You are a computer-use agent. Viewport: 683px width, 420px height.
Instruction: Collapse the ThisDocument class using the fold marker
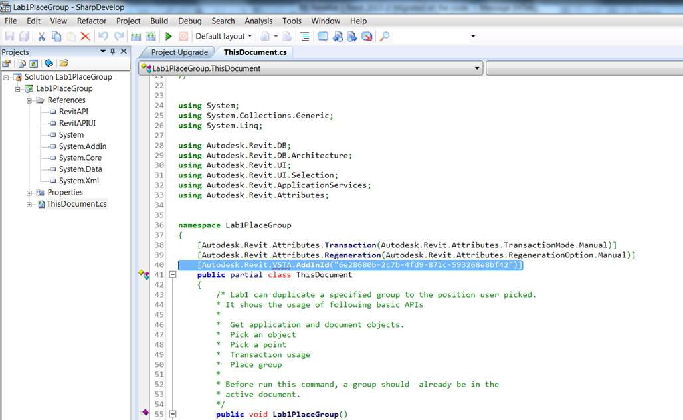click(172, 274)
